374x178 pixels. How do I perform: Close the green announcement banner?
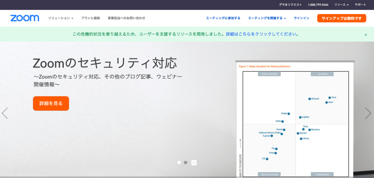(x=366, y=35)
